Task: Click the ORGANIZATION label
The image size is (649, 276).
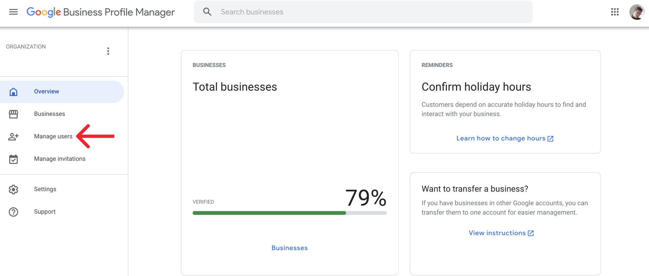Action: [26, 47]
